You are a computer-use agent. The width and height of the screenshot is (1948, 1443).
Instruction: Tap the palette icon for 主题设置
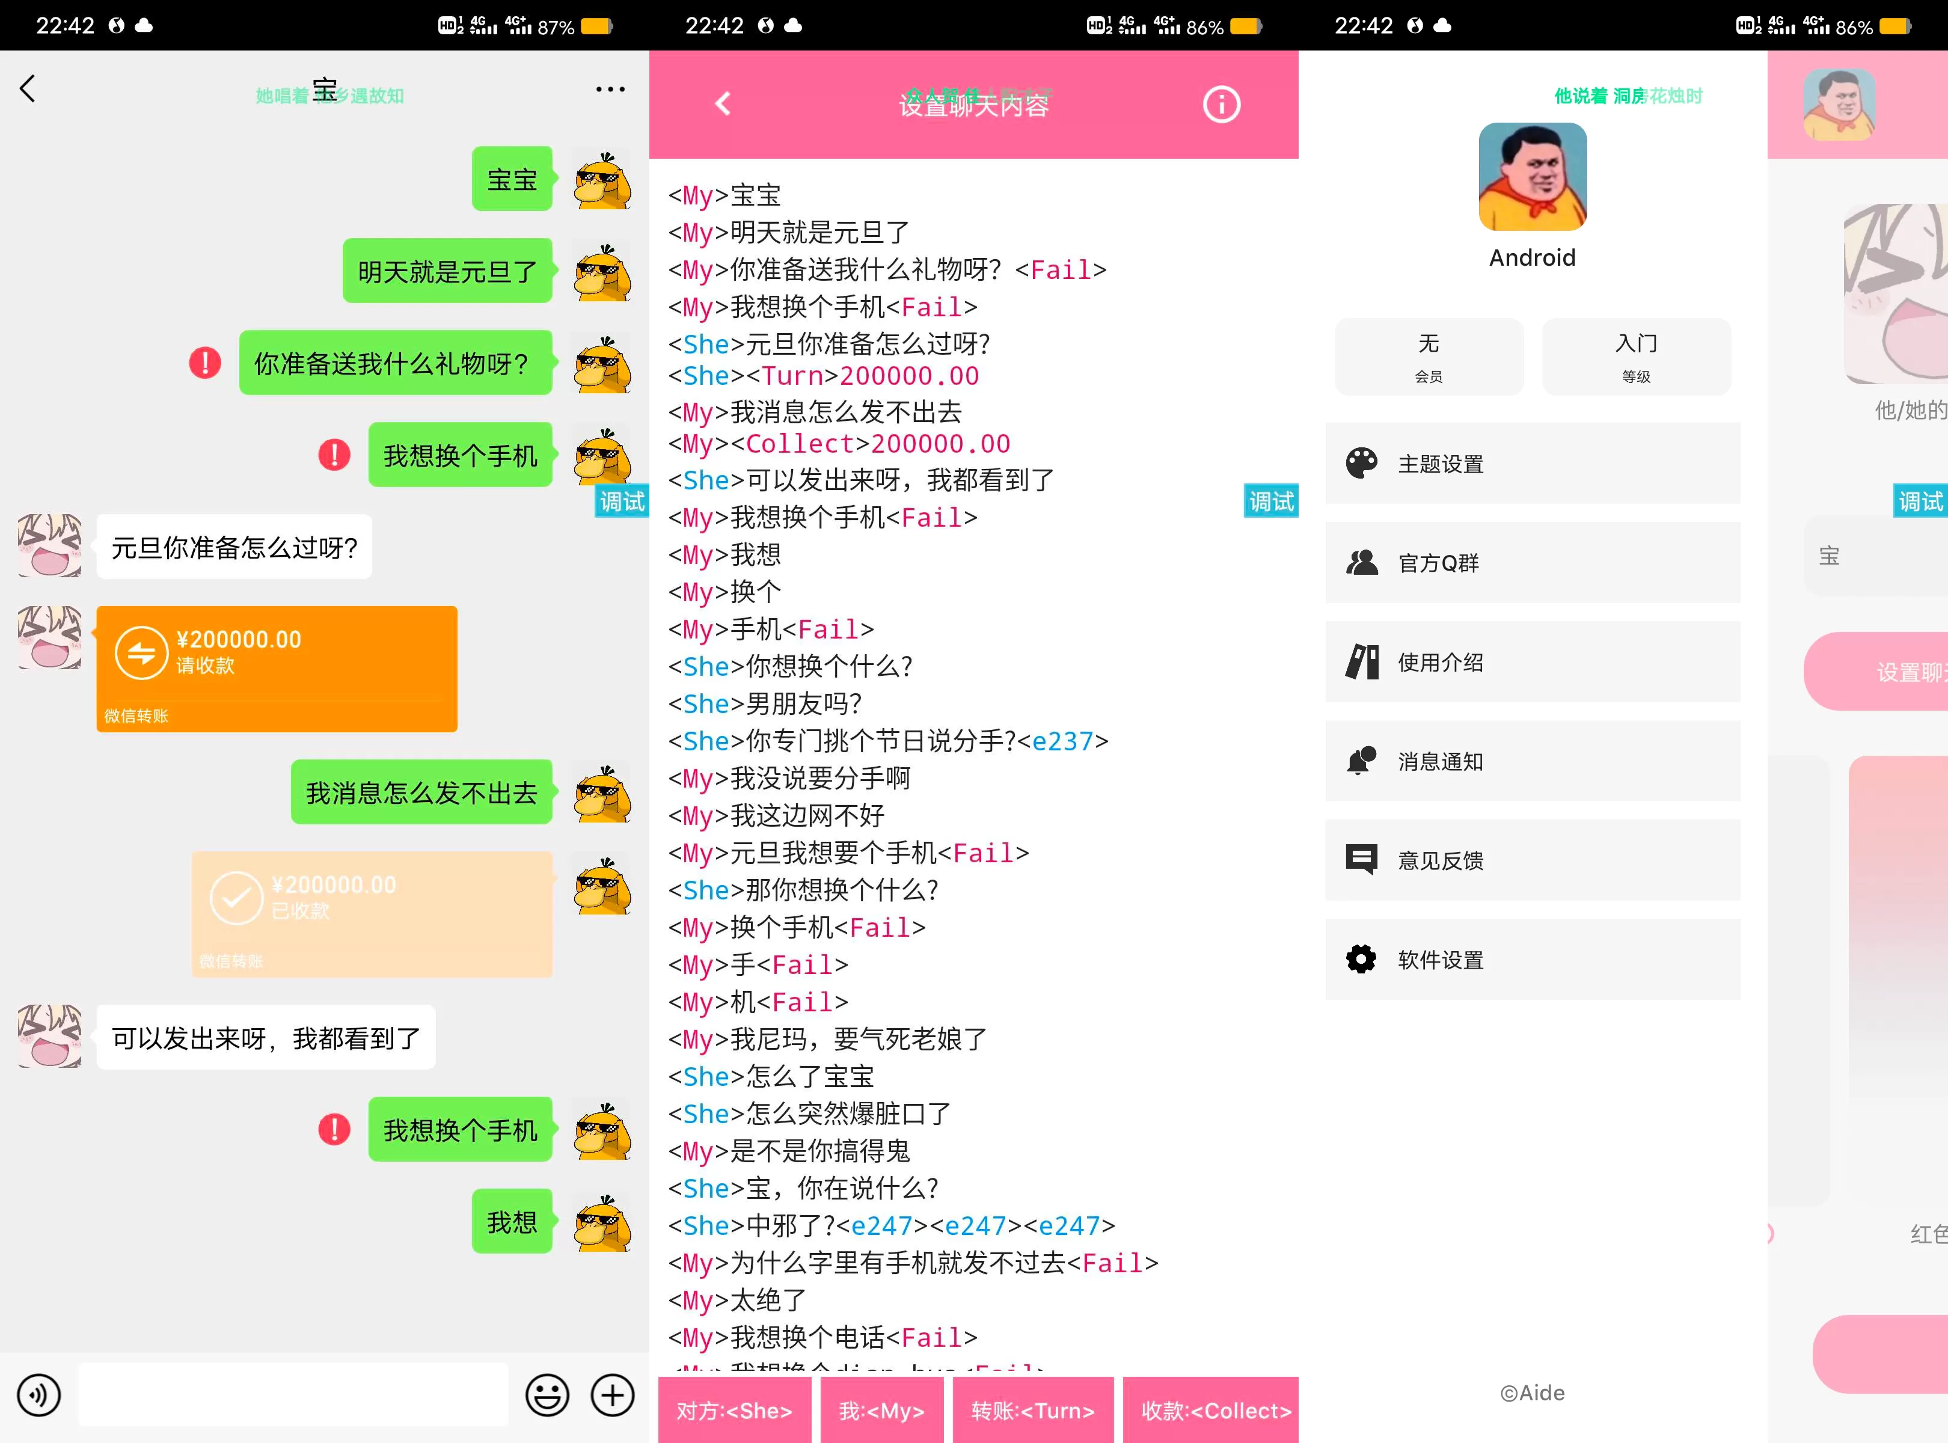pyautogui.click(x=1361, y=463)
